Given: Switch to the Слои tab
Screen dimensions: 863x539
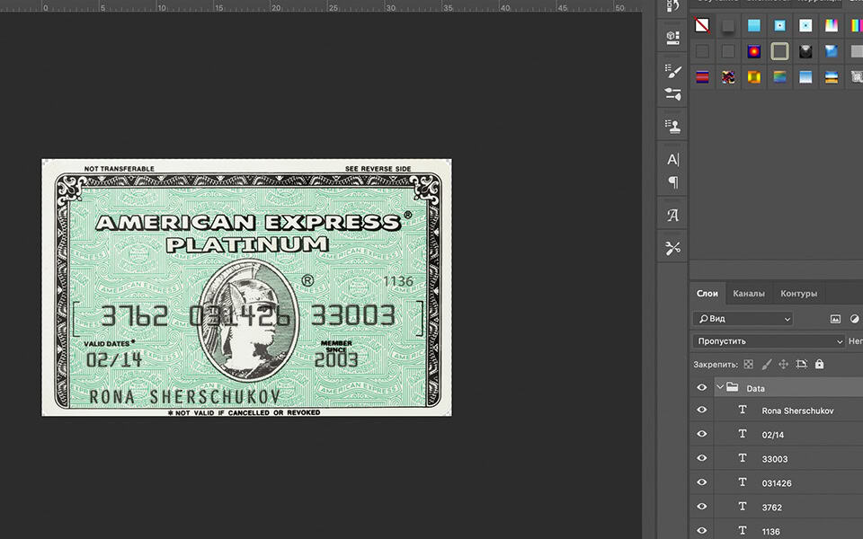Looking at the screenshot, I should 707,294.
